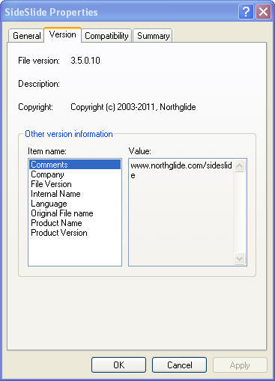This screenshot has width=275, height=381.
Task: Click the Help question mark button
Action: (246, 12)
